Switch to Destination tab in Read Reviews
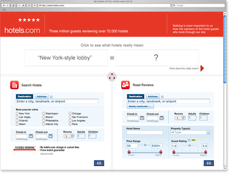The image size is (229, 173). [x=135, y=97]
